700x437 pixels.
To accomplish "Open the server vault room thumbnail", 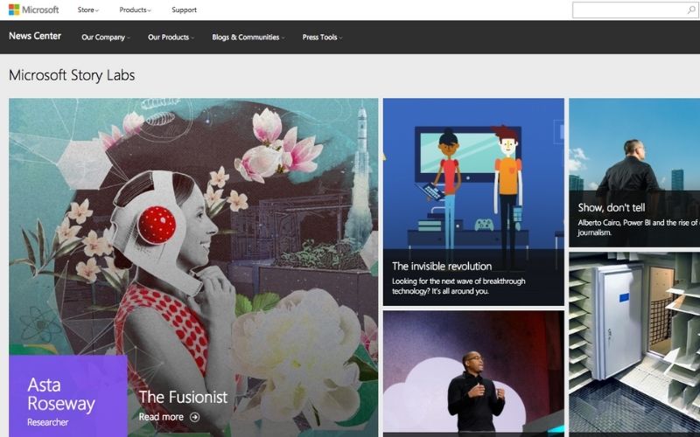I will 634,344.
